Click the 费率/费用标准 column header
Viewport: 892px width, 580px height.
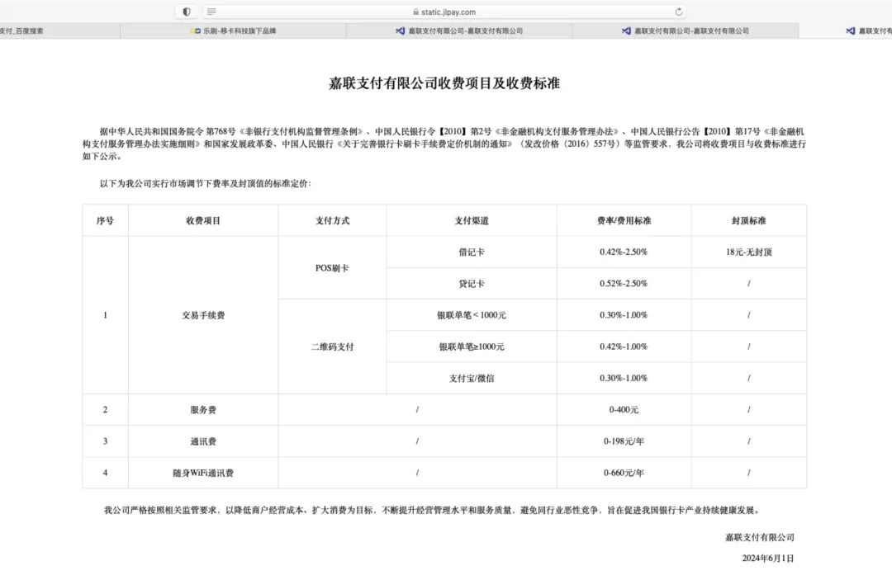(x=624, y=221)
